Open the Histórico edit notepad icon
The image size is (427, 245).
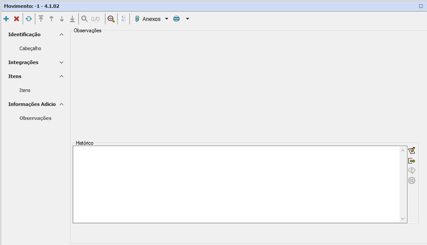click(x=411, y=150)
